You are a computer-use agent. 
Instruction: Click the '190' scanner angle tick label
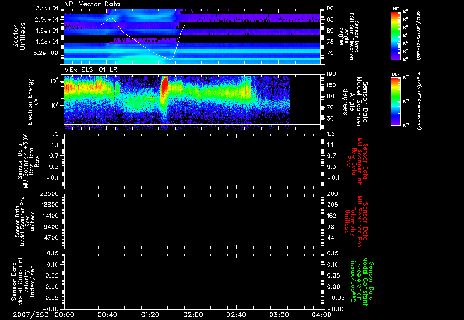pos(331,74)
